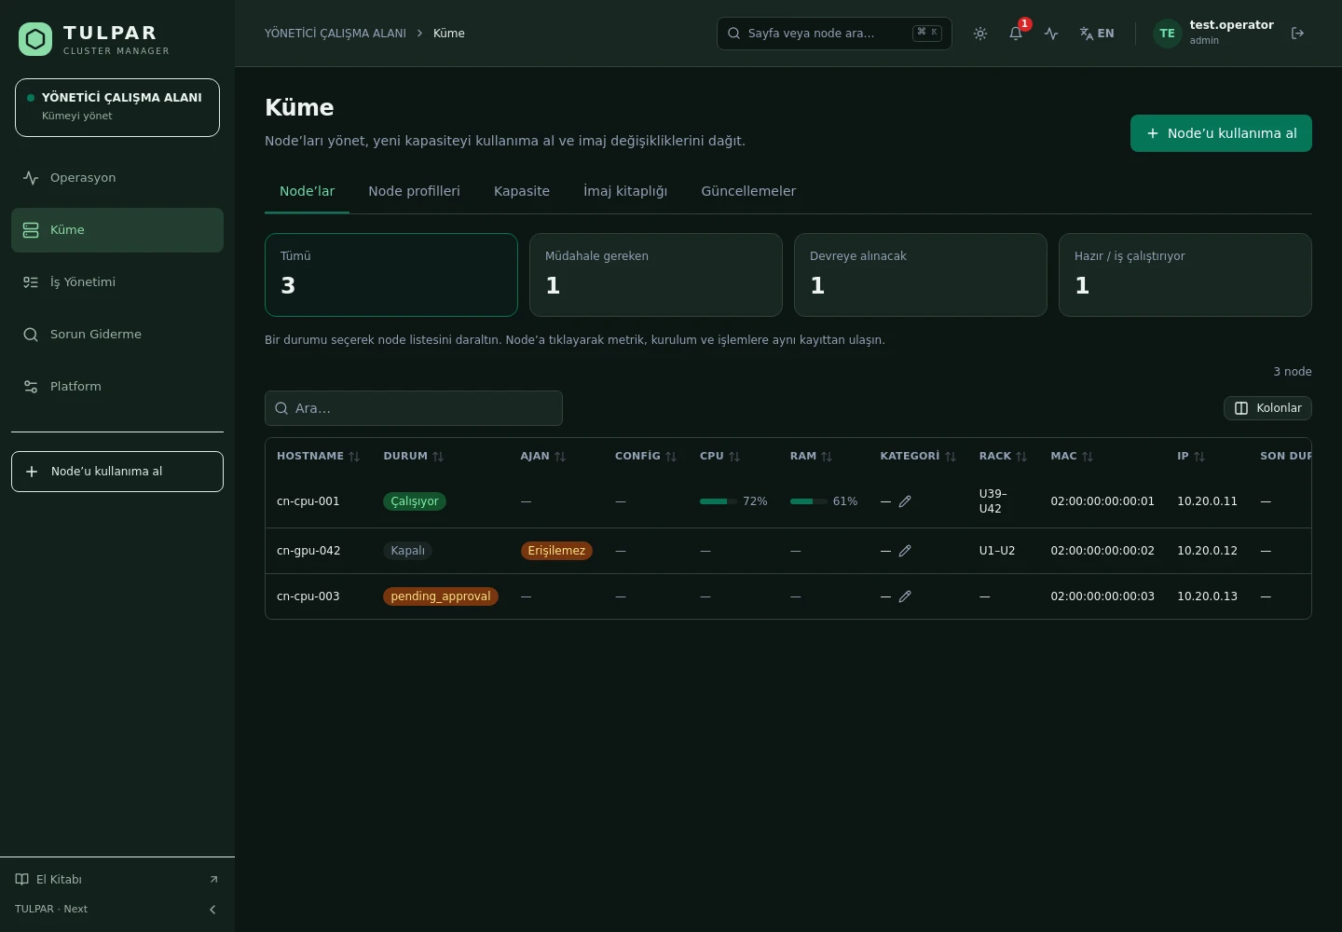
Task: Sort table by DURUM column
Action: (x=414, y=457)
